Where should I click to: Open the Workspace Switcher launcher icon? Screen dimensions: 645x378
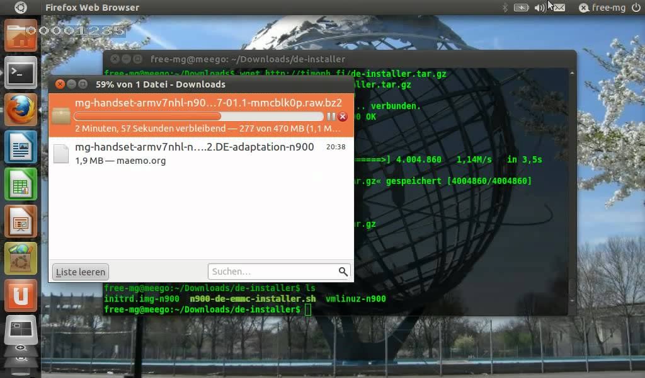21,330
